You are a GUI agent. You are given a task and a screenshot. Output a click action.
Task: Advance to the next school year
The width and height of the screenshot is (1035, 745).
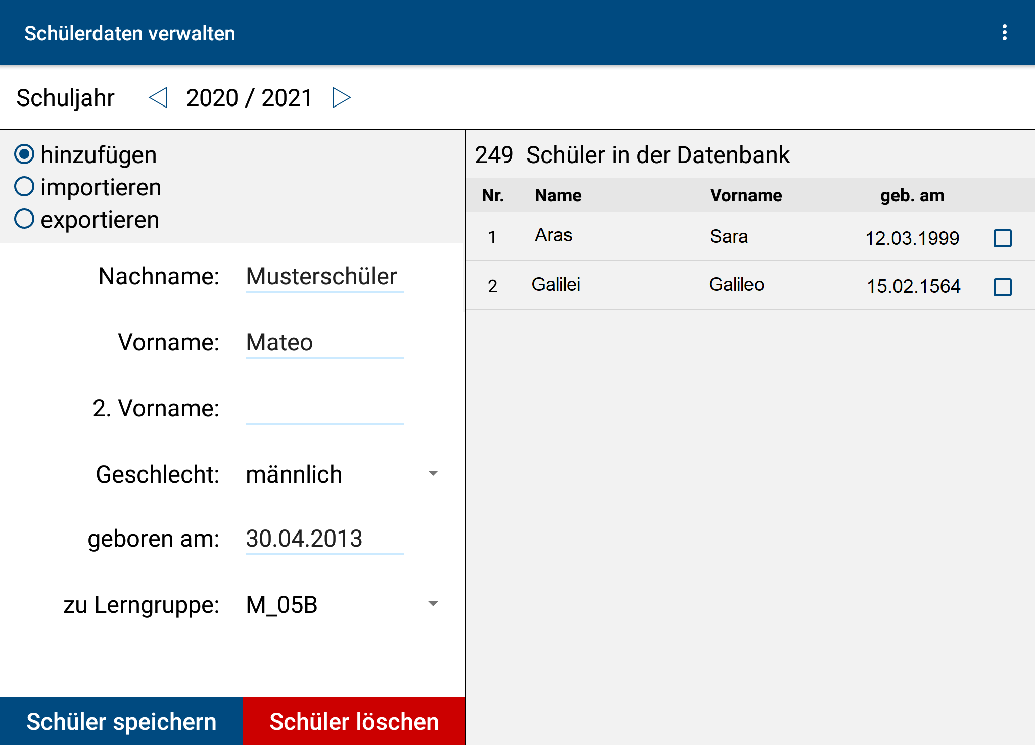341,97
